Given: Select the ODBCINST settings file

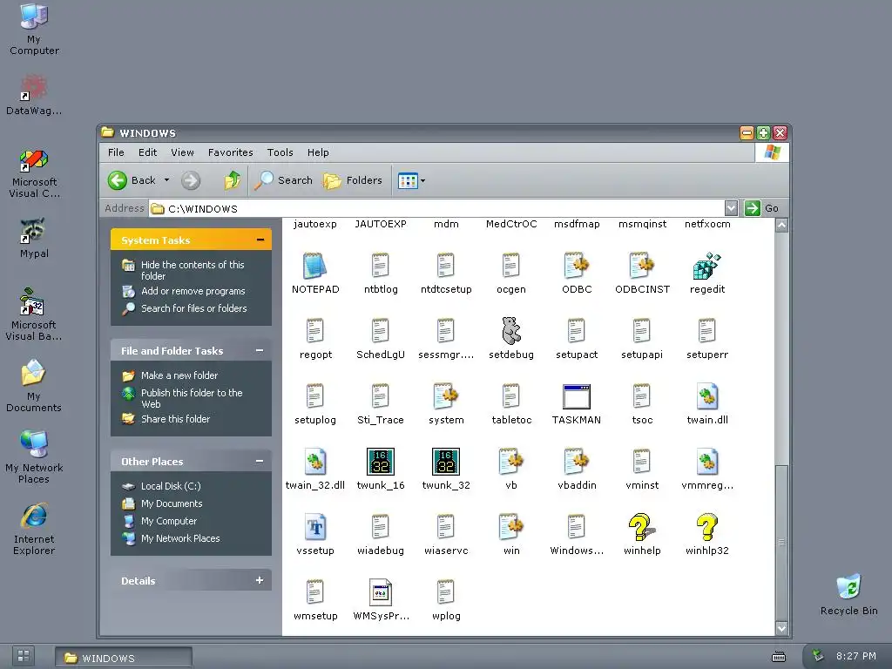Looking at the screenshot, I should pos(642,267).
